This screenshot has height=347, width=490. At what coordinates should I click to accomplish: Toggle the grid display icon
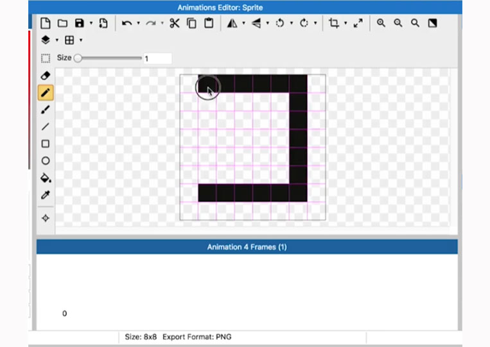[x=69, y=40]
